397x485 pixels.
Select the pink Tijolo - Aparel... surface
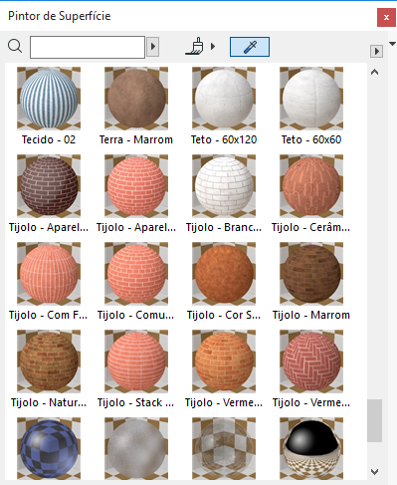pyautogui.click(x=136, y=186)
